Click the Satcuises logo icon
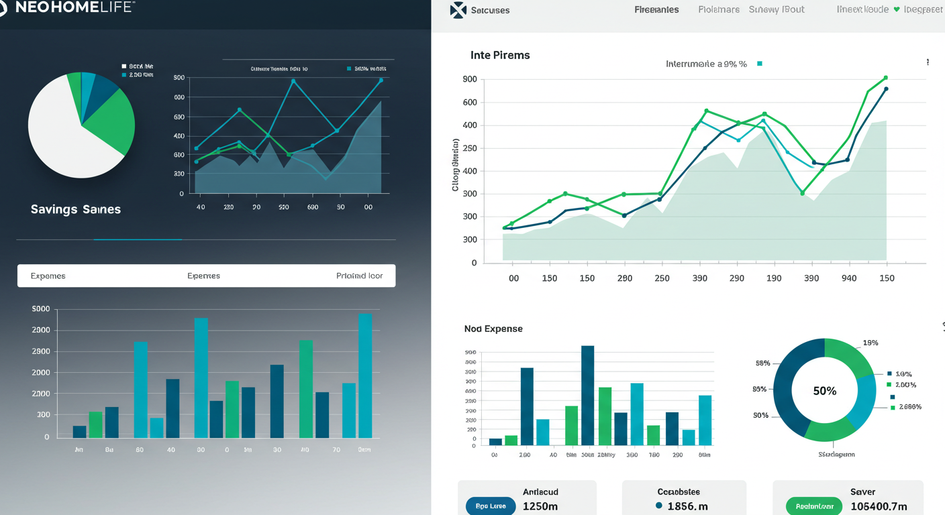This screenshot has width=945, height=515. click(458, 10)
